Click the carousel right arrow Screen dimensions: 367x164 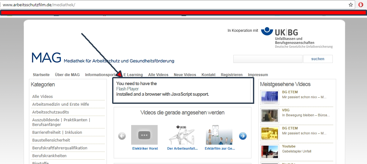[243, 136]
